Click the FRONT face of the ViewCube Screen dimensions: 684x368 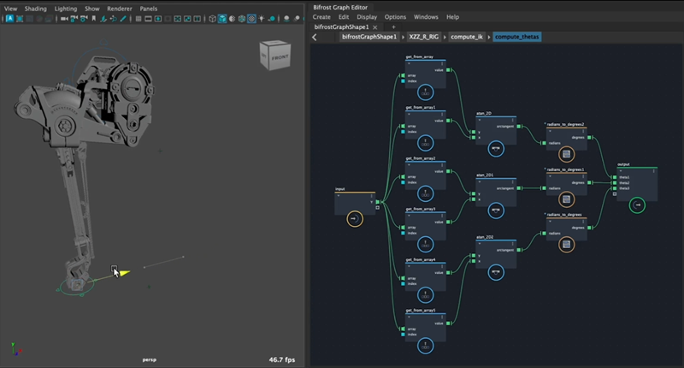coord(280,57)
